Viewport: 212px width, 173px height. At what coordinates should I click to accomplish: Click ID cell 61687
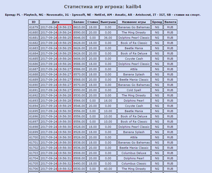pos(34,69)
